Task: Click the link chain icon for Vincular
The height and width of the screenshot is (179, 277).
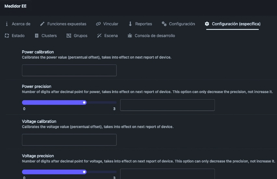Action: tap(98, 24)
